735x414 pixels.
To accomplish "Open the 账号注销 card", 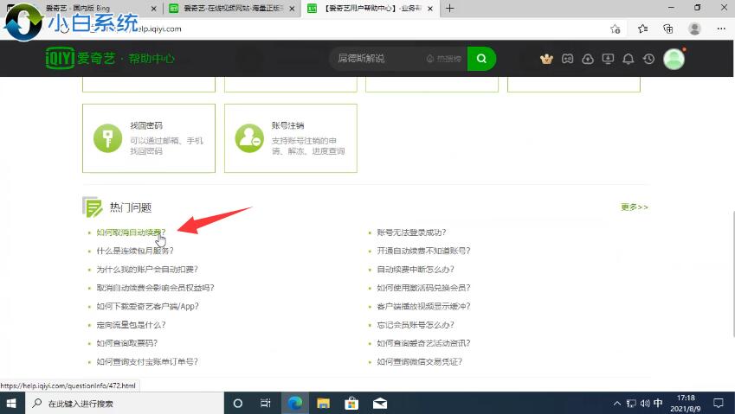I will point(290,138).
